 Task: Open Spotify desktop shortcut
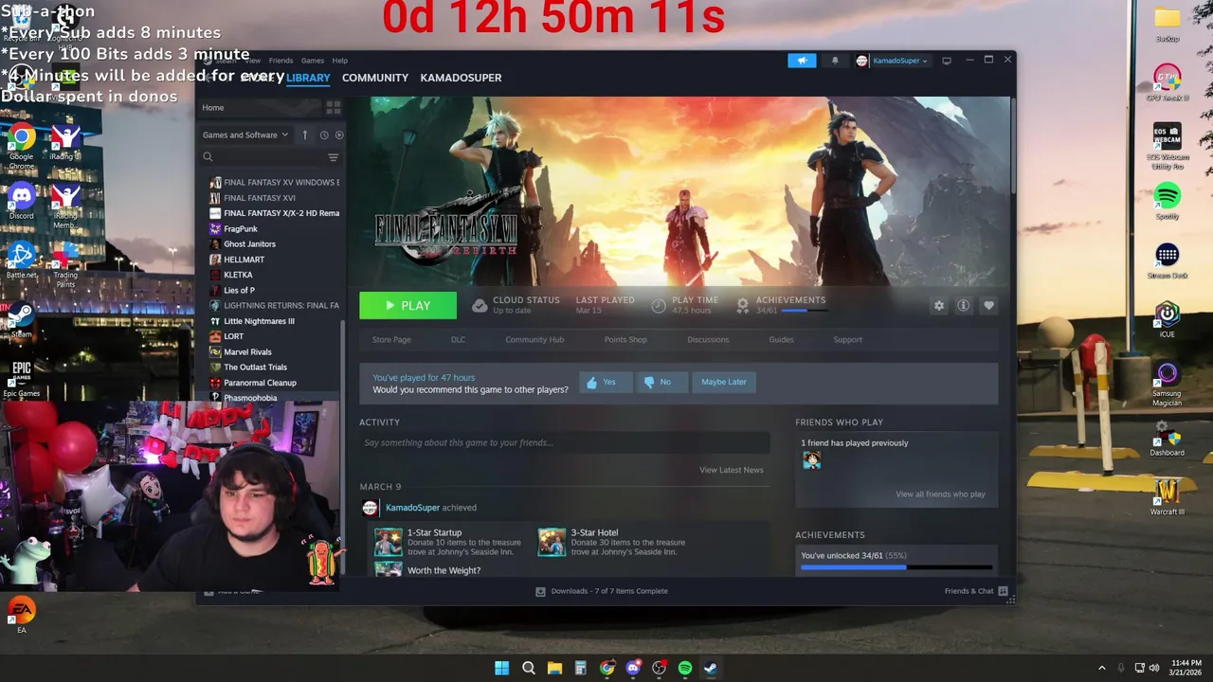[1168, 201]
